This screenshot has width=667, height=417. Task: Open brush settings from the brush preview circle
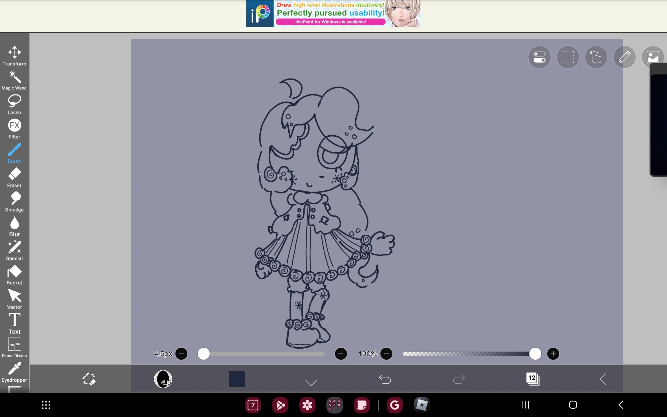click(x=163, y=379)
